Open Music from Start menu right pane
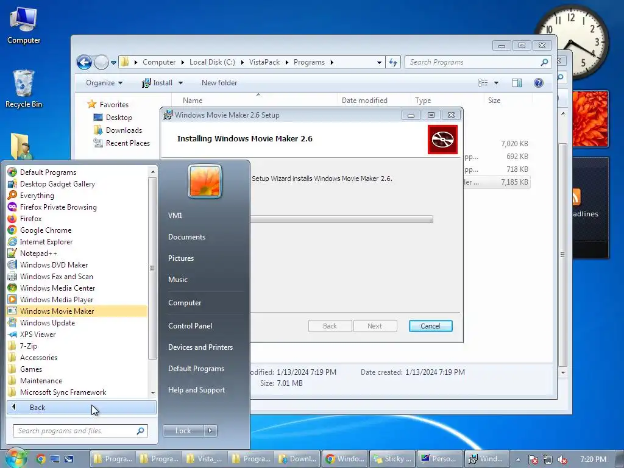The image size is (624, 468). (x=177, y=279)
